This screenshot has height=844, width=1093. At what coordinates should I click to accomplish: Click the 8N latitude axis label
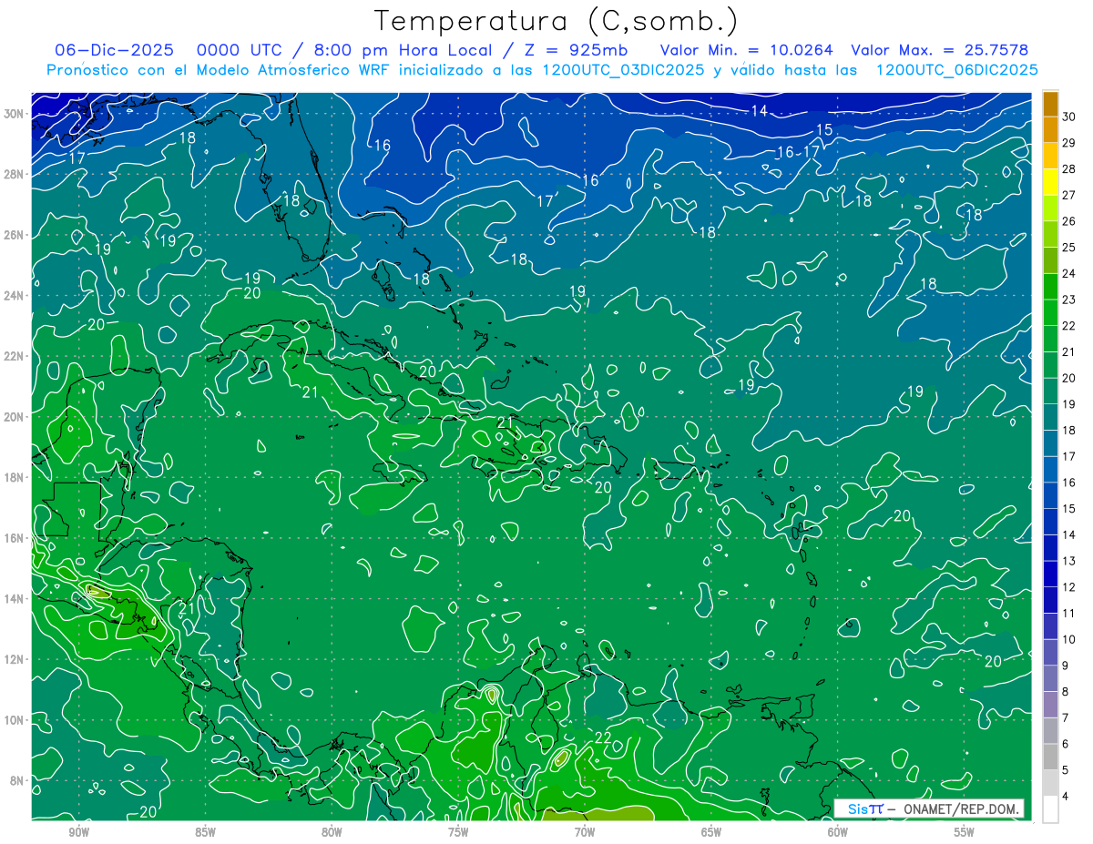[x=18, y=780]
